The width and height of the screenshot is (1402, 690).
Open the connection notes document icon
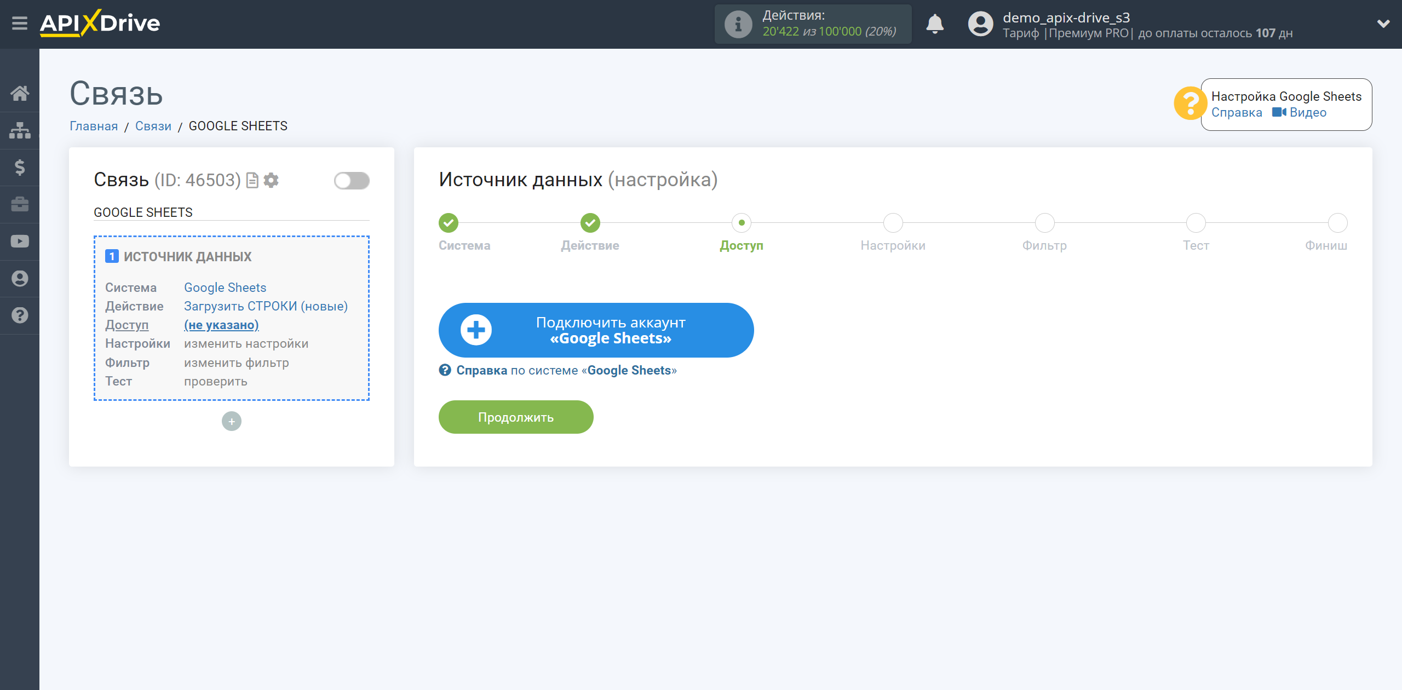pos(252,180)
